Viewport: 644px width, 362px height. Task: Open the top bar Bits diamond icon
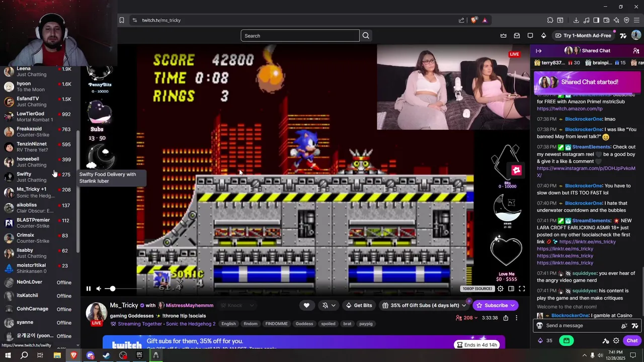click(x=543, y=36)
